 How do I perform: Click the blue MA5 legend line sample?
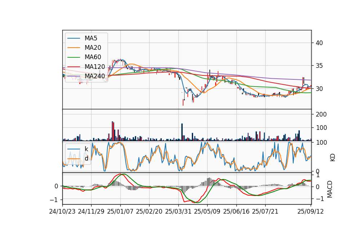(74, 39)
